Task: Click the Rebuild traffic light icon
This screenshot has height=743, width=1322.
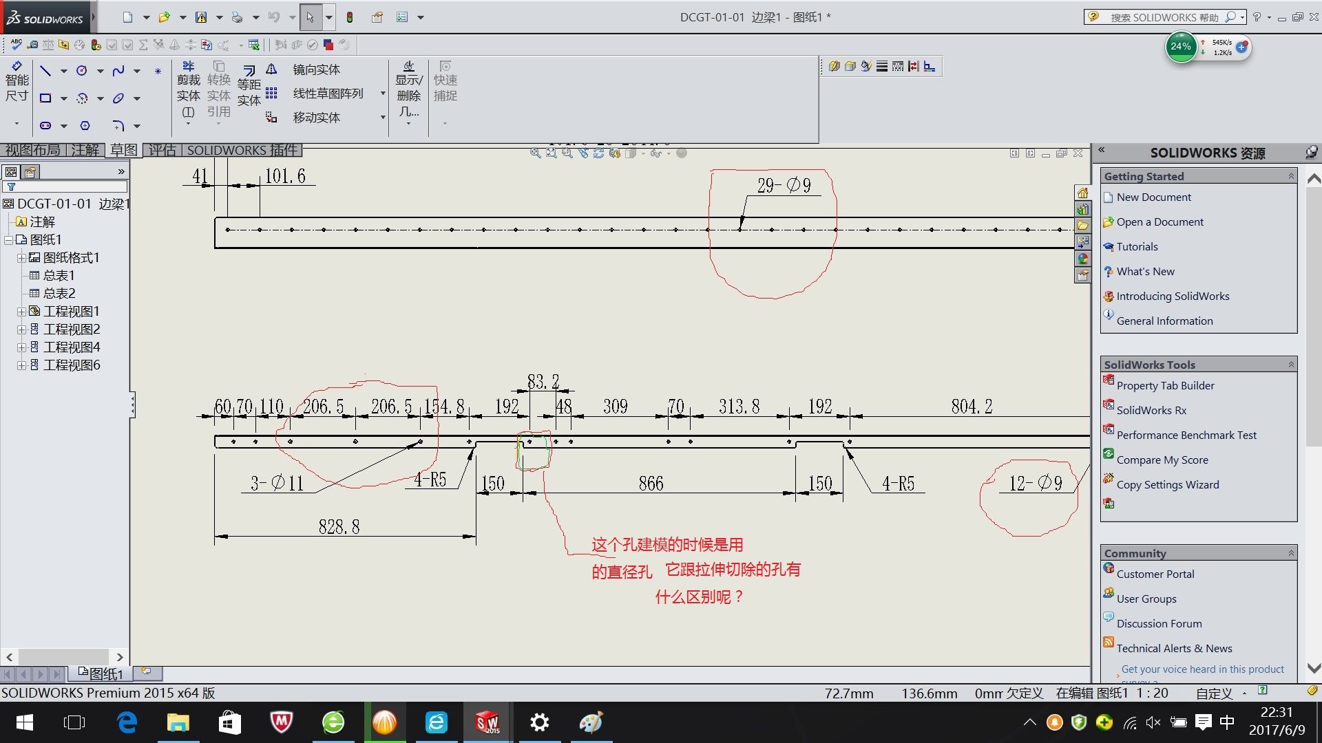Action: click(350, 17)
